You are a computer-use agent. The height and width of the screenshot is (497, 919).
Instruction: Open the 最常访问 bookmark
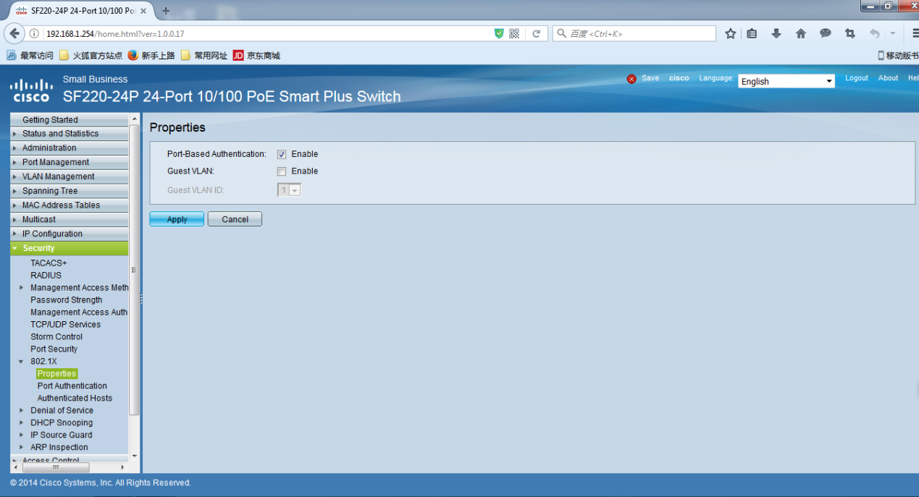coord(30,56)
